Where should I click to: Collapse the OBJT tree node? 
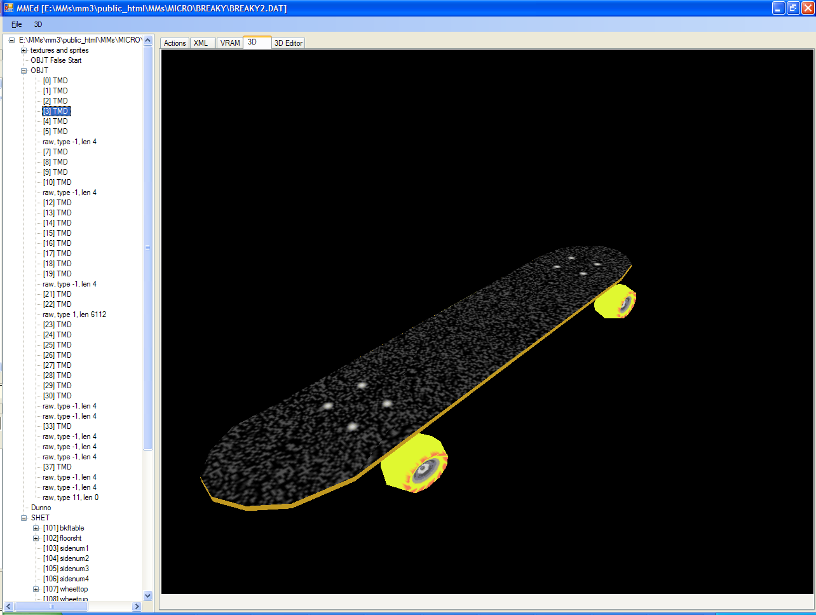[x=24, y=71]
